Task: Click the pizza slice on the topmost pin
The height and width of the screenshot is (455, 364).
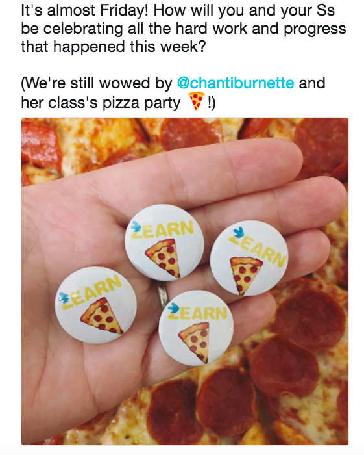Action: pyautogui.click(x=163, y=257)
